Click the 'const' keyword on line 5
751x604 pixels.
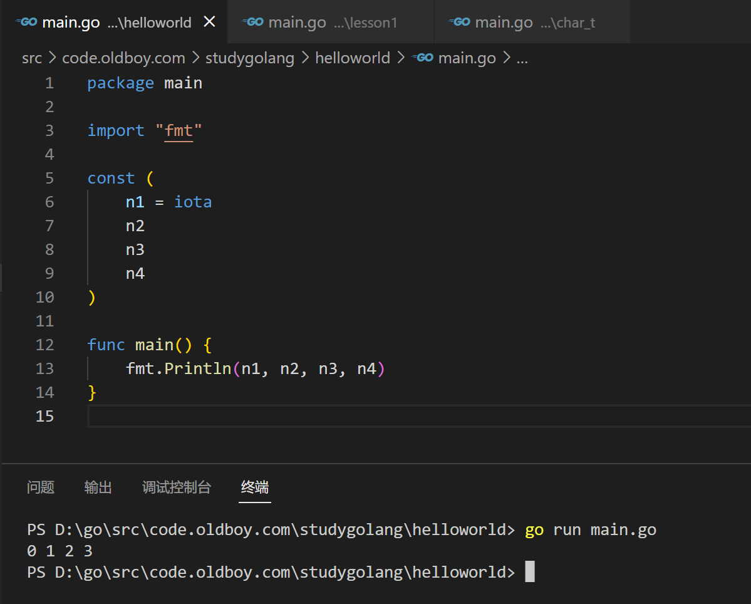(111, 178)
